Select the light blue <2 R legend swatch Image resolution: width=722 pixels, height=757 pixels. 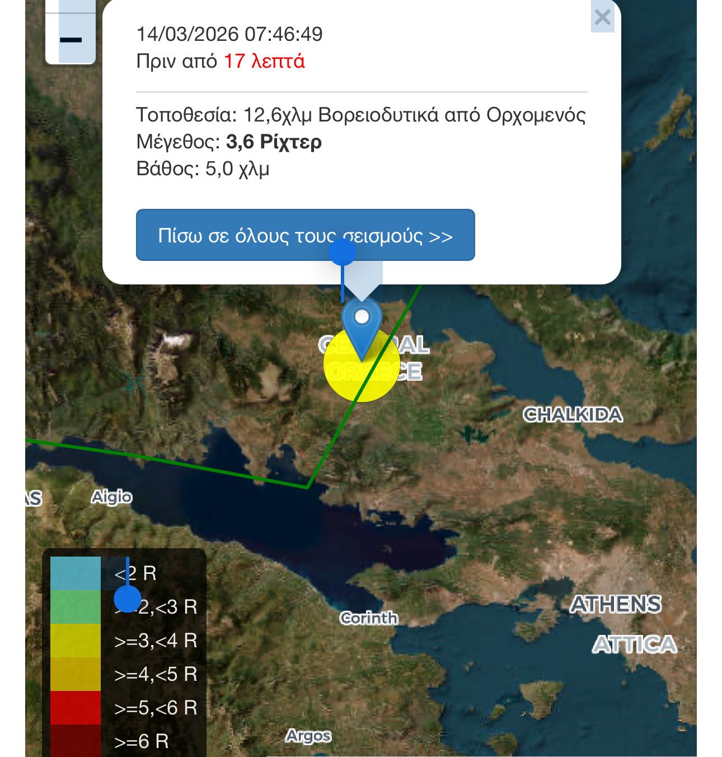pos(75,573)
